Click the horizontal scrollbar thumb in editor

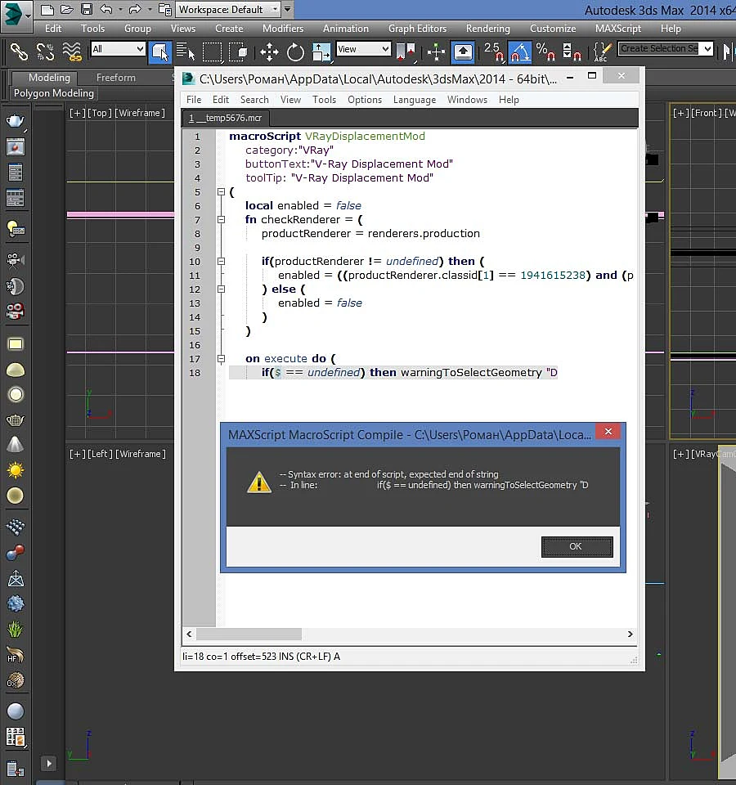click(249, 635)
